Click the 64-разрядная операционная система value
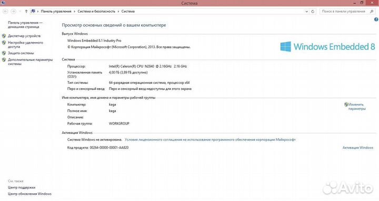The height and width of the screenshot is (201, 379). tap(149, 82)
